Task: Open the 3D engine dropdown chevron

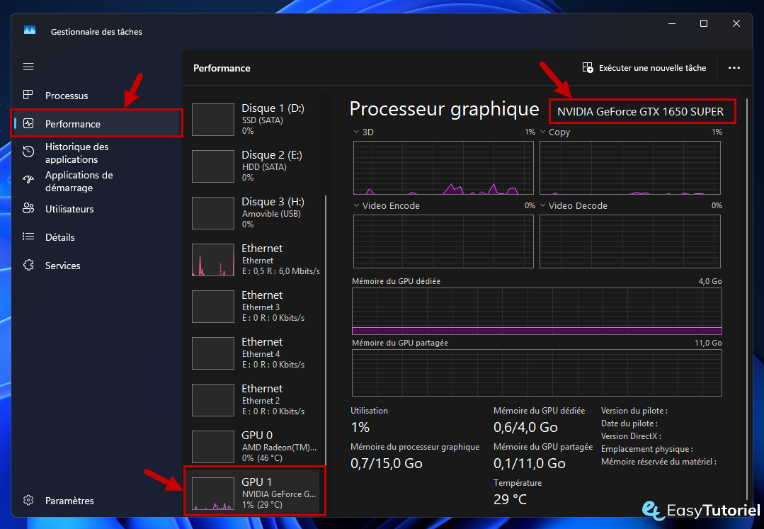Action: pyautogui.click(x=356, y=132)
